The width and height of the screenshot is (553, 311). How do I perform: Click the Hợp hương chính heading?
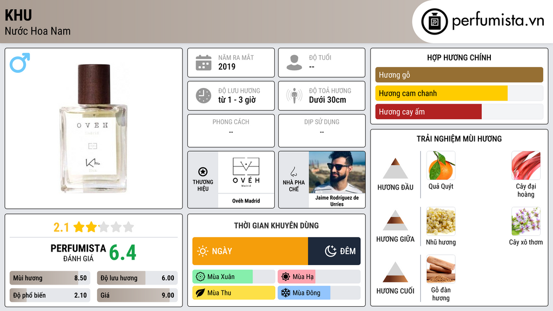pyautogui.click(x=459, y=57)
